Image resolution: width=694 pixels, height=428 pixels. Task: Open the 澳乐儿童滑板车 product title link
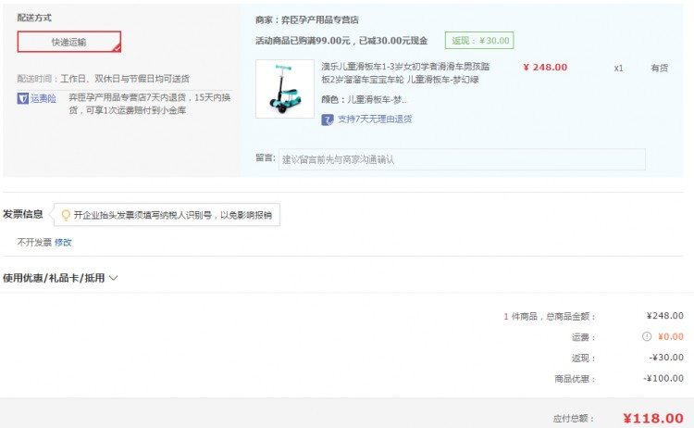pos(405,73)
